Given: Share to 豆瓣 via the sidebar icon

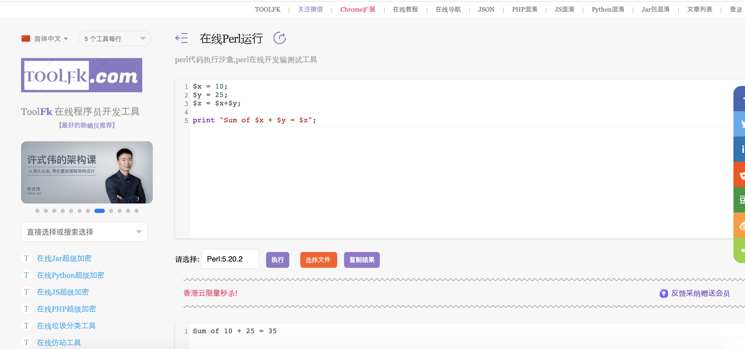Looking at the screenshot, I should pyautogui.click(x=742, y=200).
